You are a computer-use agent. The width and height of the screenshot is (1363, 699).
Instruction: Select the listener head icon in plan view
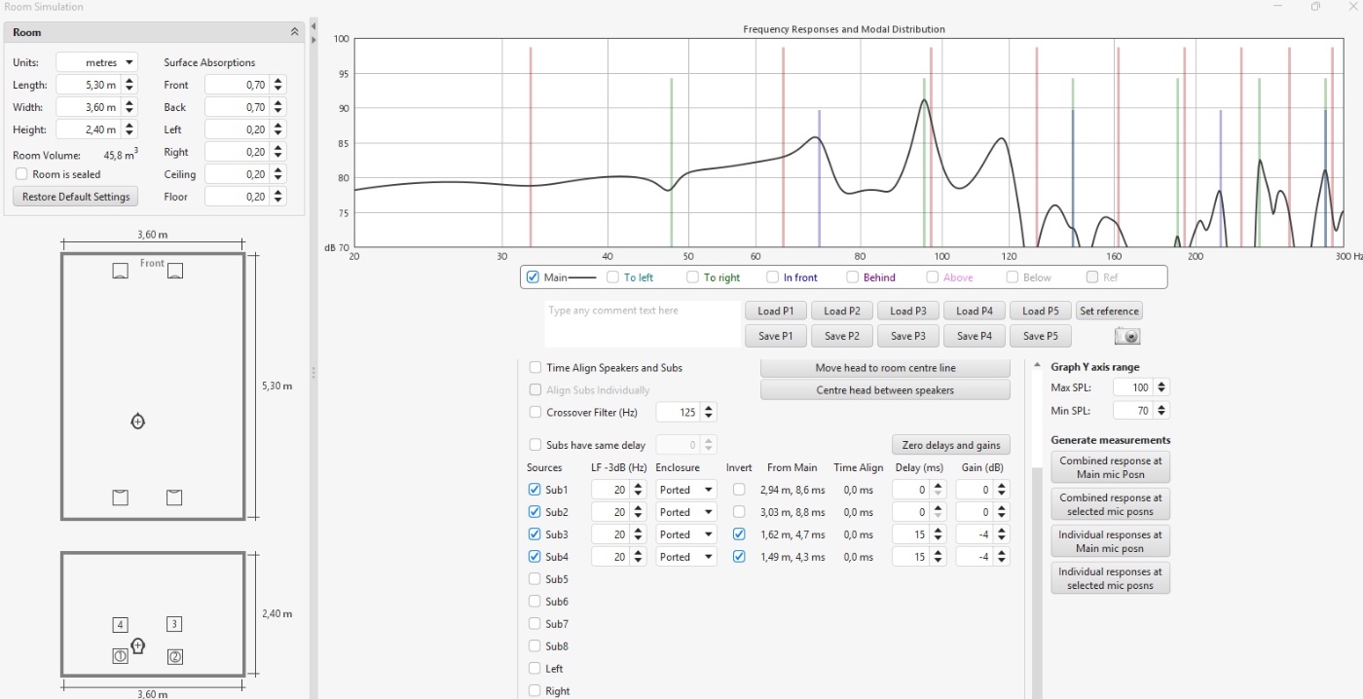point(137,422)
